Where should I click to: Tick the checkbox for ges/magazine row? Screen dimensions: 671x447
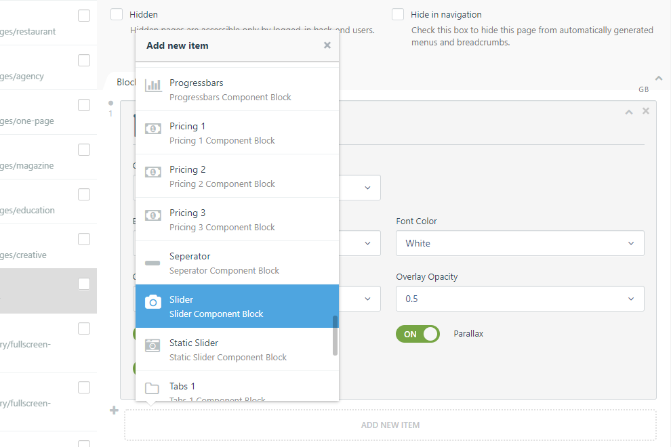click(x=84, y=150)
